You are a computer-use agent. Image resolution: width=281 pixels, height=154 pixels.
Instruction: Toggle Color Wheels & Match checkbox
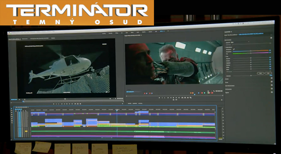[x=272, y=85]
